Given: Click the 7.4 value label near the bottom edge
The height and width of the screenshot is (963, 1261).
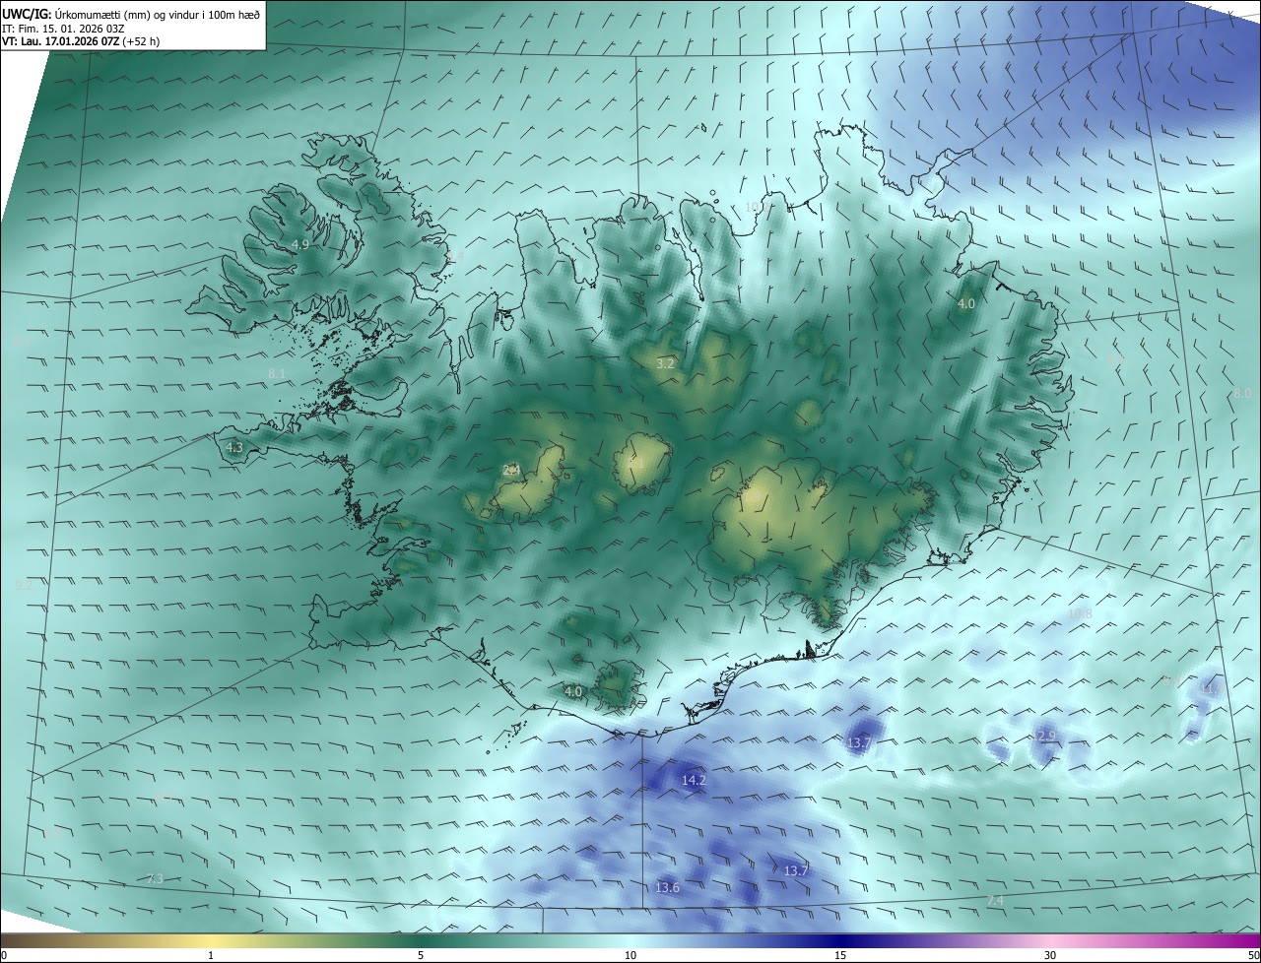Looking at the screenshot, I should coord(995,901).
